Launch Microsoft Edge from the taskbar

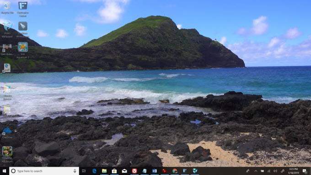point(94,171)
